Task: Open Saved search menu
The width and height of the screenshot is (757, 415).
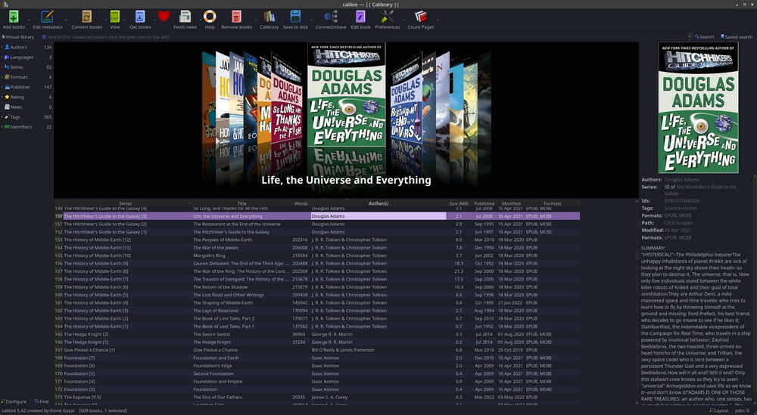Action: coord(737,37)
